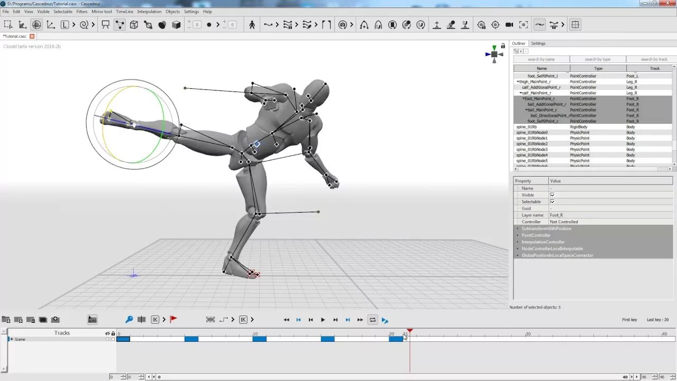Toggle the trajectory curve icon

pyautogui.click(x=539, y=24)
